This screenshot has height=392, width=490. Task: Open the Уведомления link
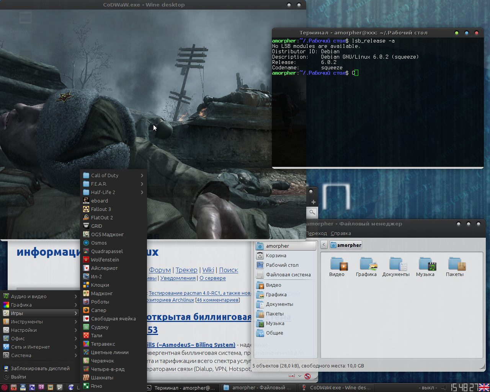coord(178,278)
